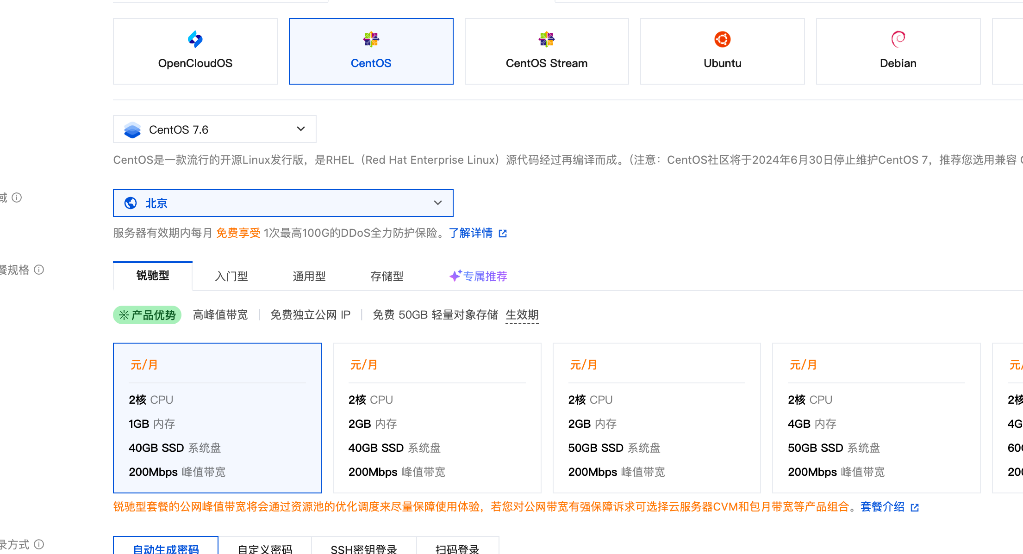Screen dimensions: 1023x554
Task: Switch to the 通用型 plan tab
Action: [x=309, y=276]
